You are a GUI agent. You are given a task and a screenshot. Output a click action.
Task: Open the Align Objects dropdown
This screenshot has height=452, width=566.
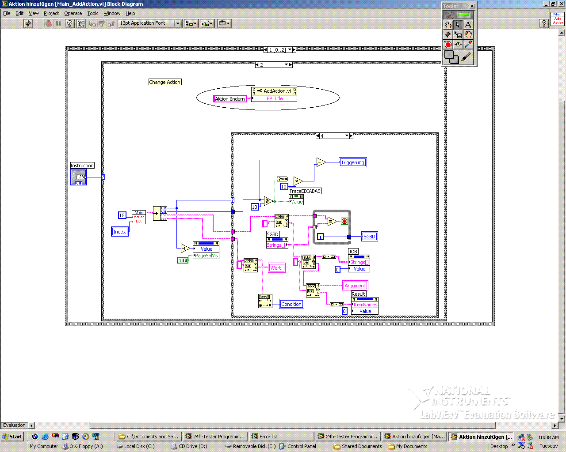pos(191,23)
